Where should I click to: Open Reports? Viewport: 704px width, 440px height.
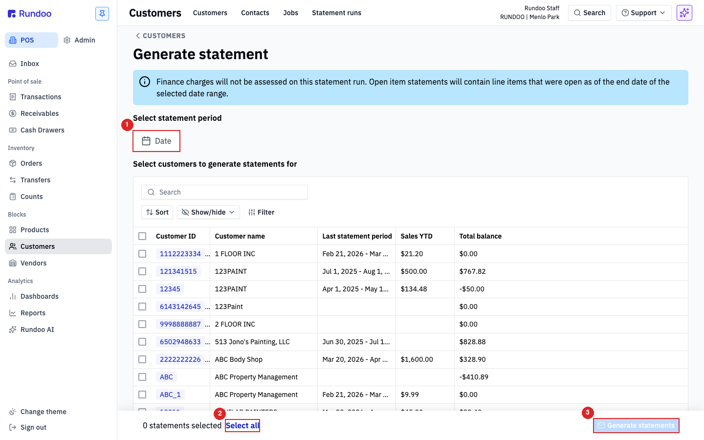point(58,313)
